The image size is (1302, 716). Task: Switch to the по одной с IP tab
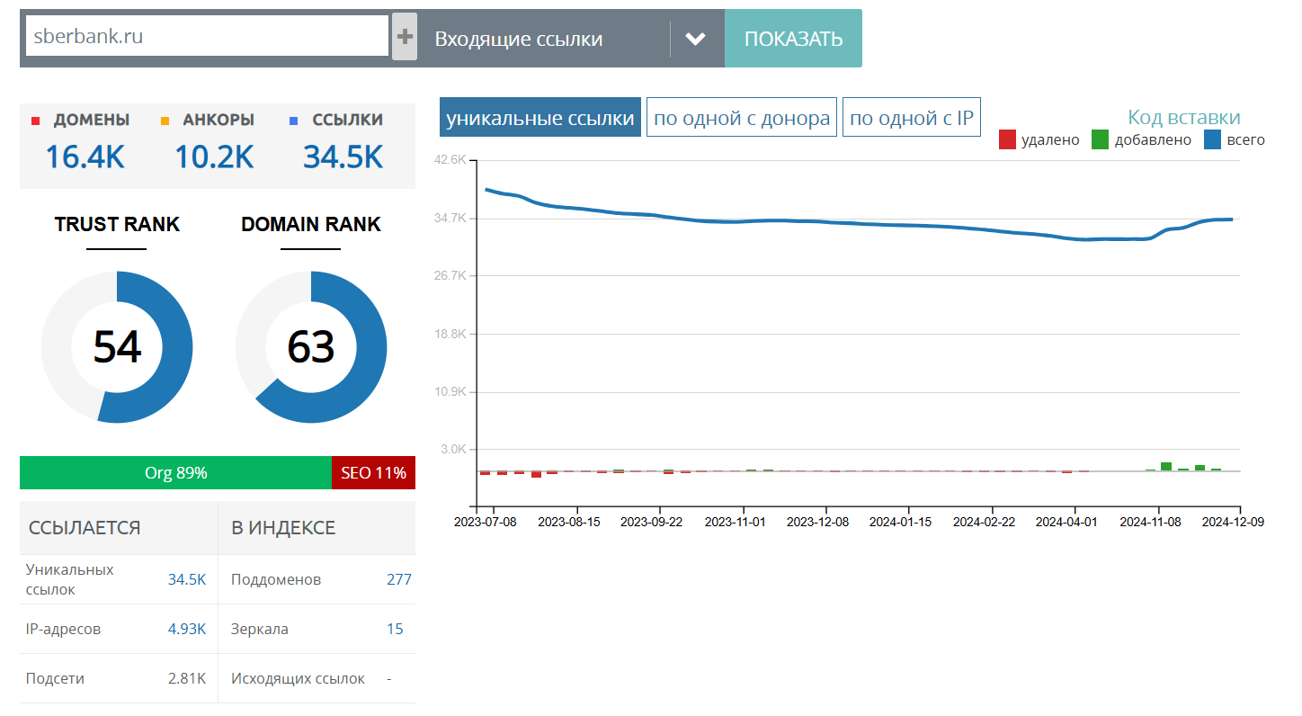click(x=912, y=118)
